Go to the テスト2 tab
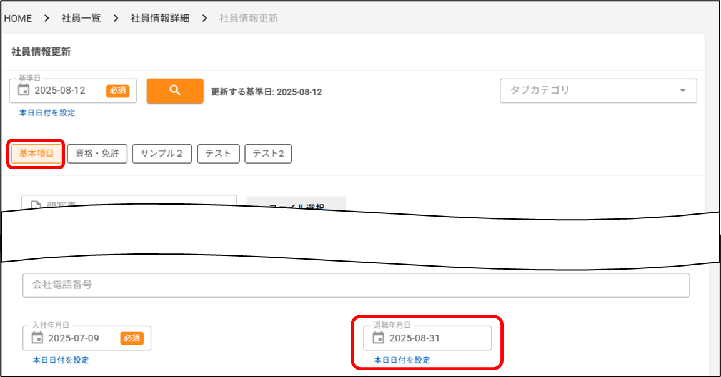 268,154
